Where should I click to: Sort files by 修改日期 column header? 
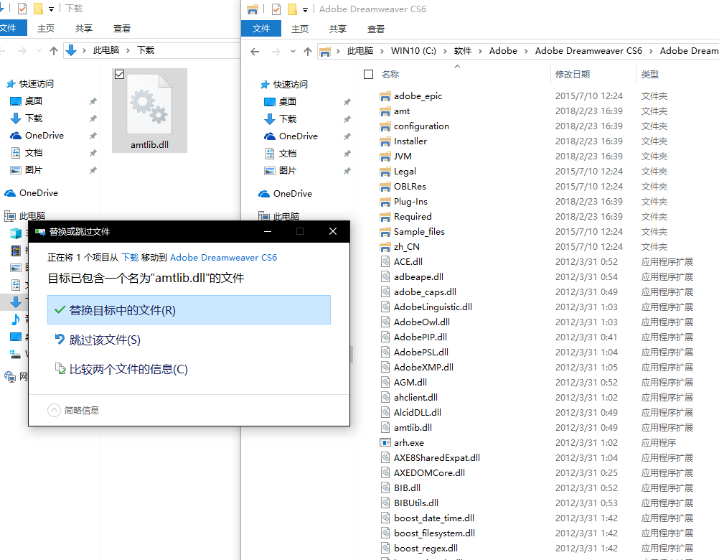point(573,74)
